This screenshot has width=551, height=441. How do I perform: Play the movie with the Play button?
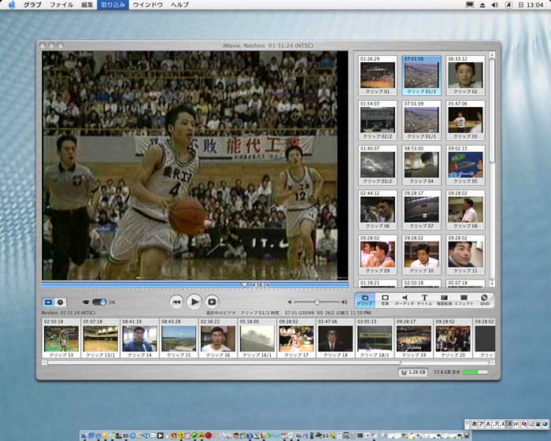tap(194, 302)
